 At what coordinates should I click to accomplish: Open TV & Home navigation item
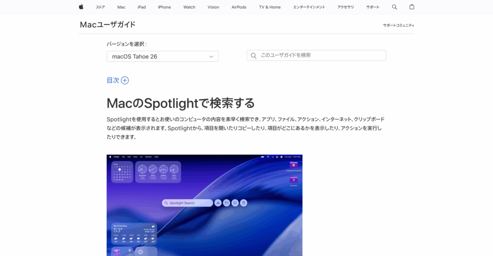click(x=270, y=7)
